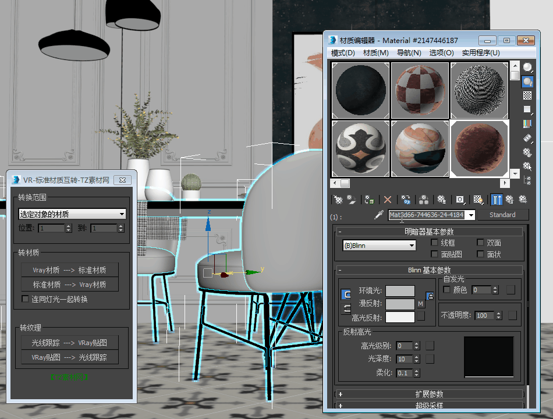
Task: Expand the 扩展参数 rollout
Action: (430, 394)
